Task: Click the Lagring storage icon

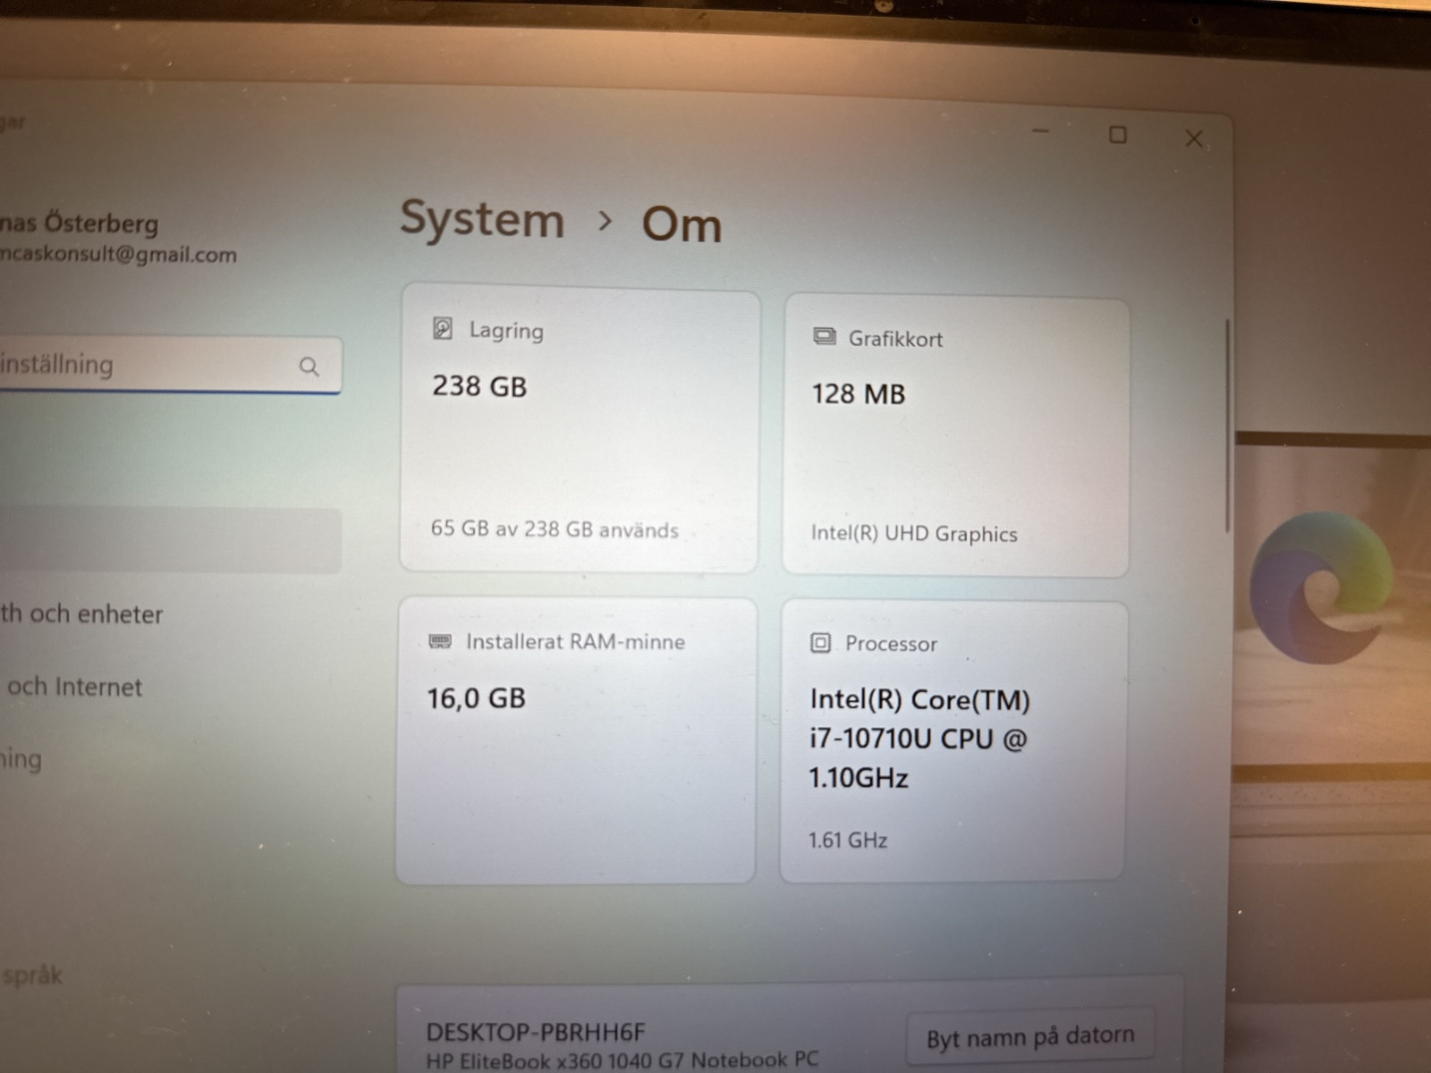Action: coord(443,328)
